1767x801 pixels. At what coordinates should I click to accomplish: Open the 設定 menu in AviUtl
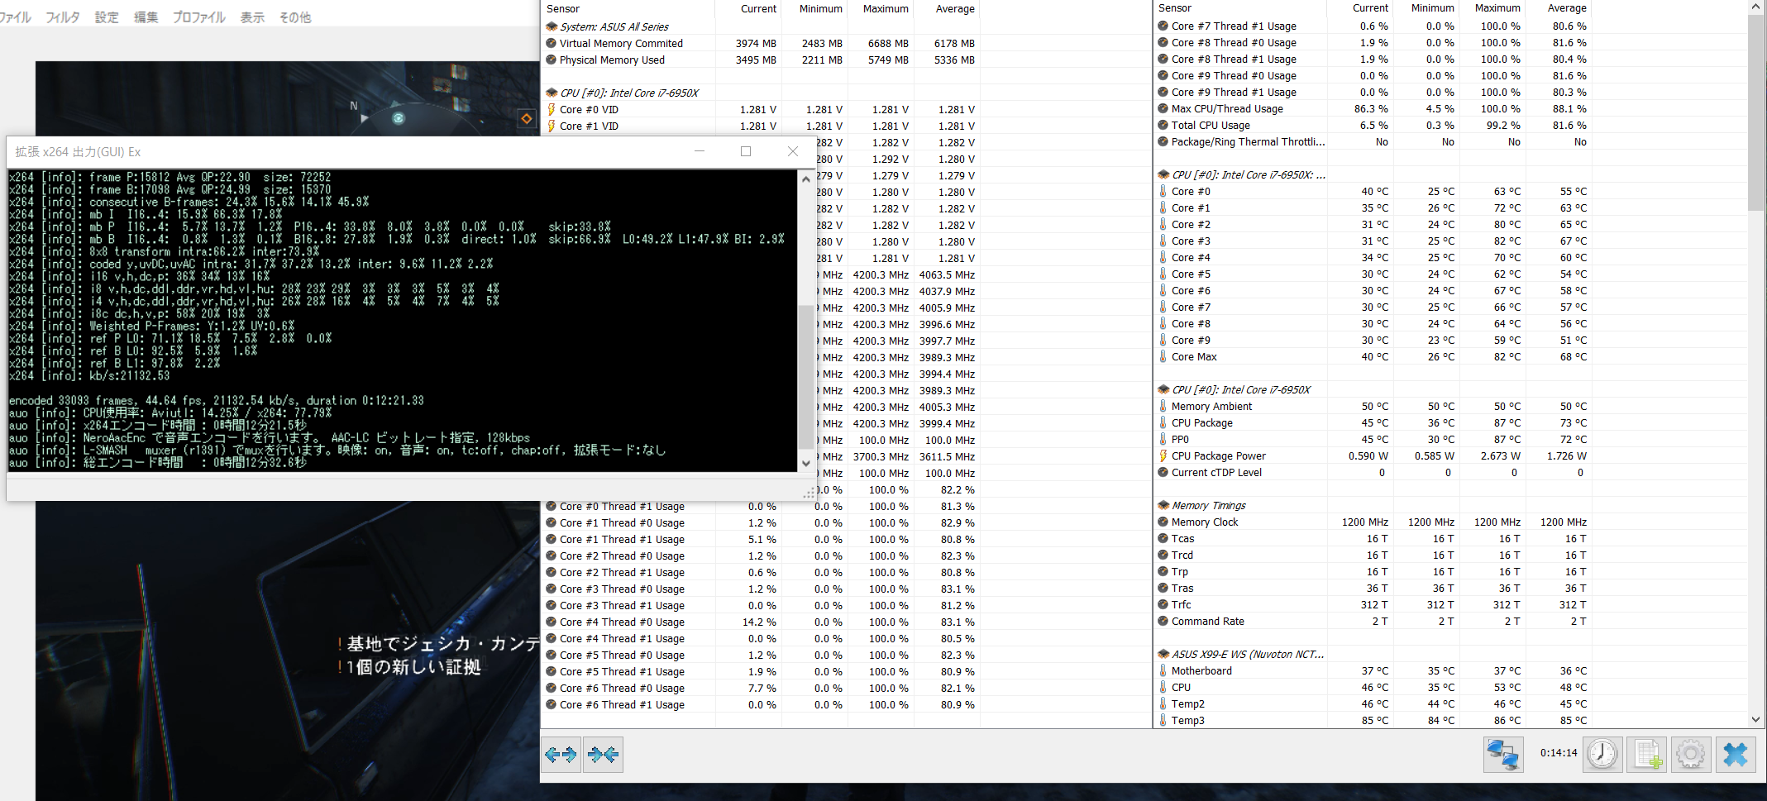[107, 17]
